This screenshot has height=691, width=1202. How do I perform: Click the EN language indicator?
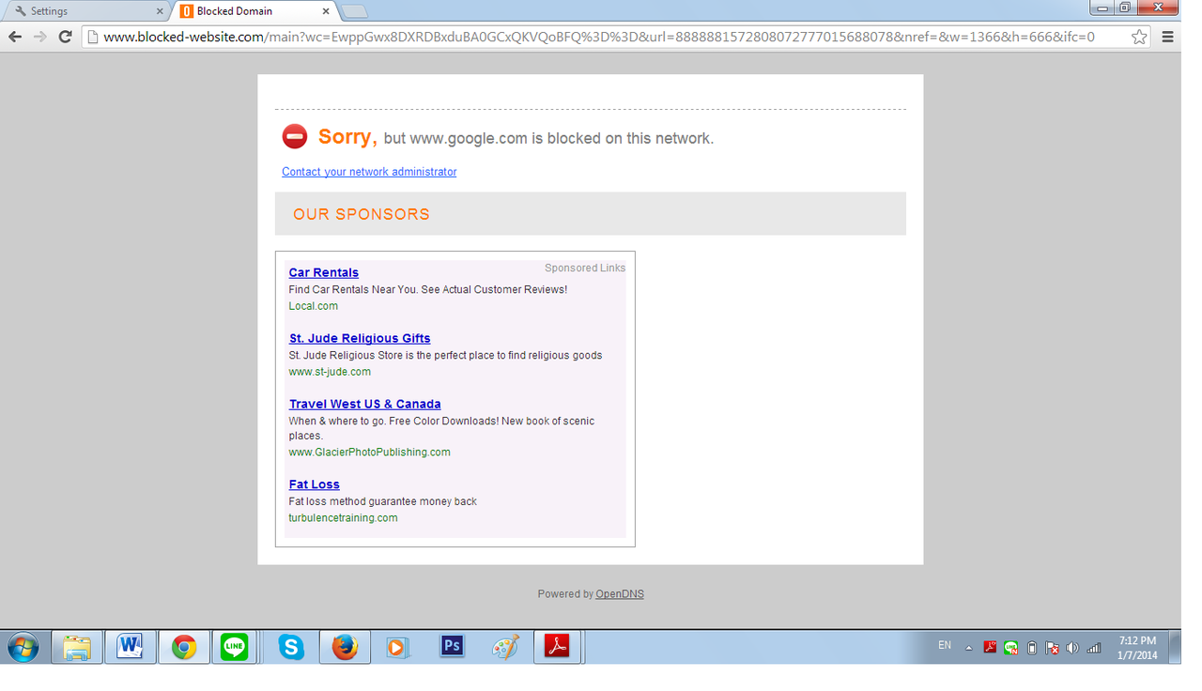coord(945,646)
